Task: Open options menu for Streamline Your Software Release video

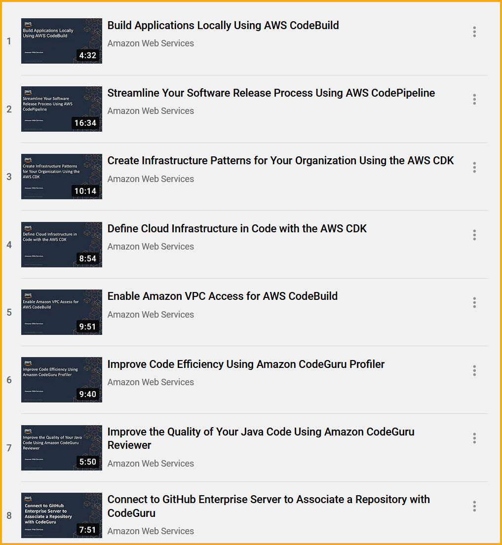Action: tap(474, 100)
